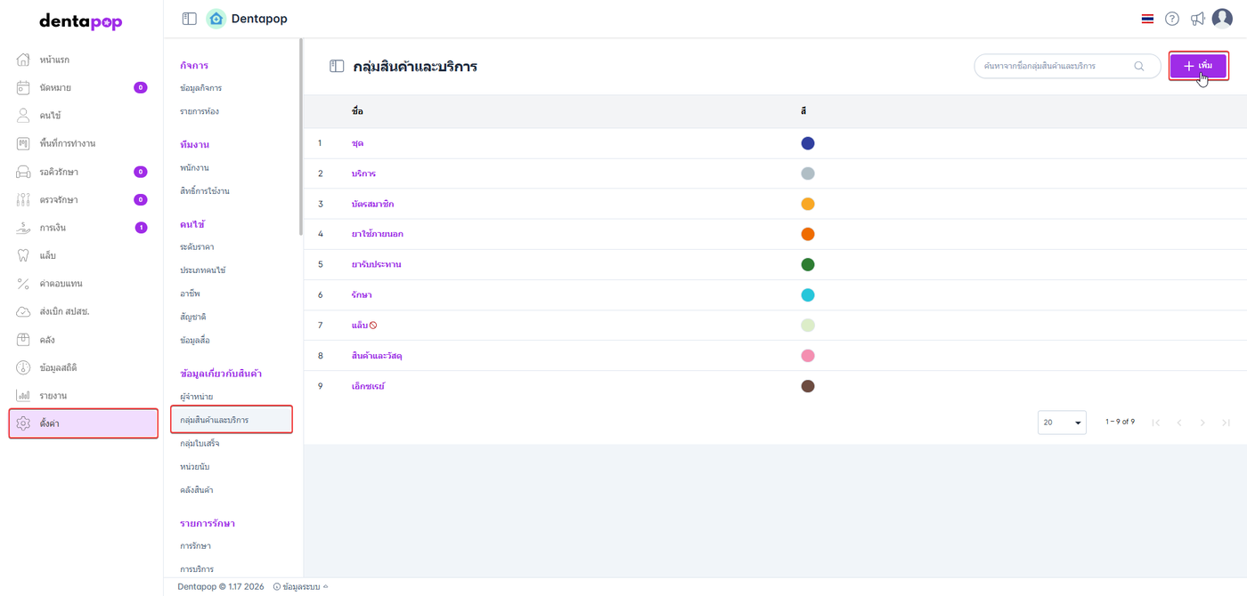The width and height of the screenshot is (1247, 596).
Task: Click the การเงิน badge showing 1
Action: [141, 228]
